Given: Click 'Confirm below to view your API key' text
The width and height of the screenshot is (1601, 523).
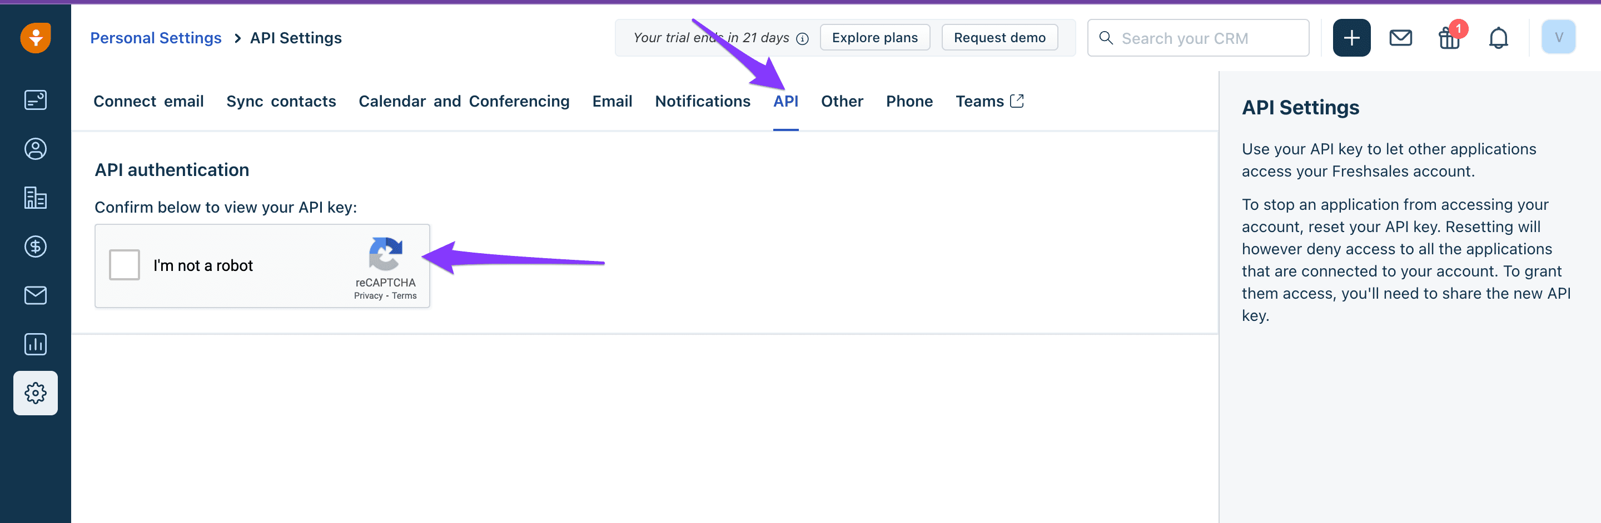Looking at the screenshot, I should [x=226, y=207].
